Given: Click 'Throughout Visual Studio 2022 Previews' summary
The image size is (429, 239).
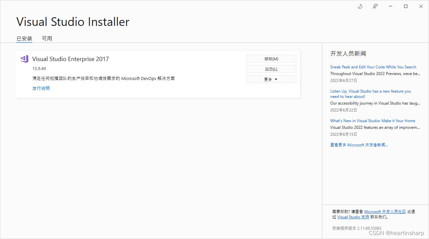Looking at the screenshot, I should click(375, 74).
